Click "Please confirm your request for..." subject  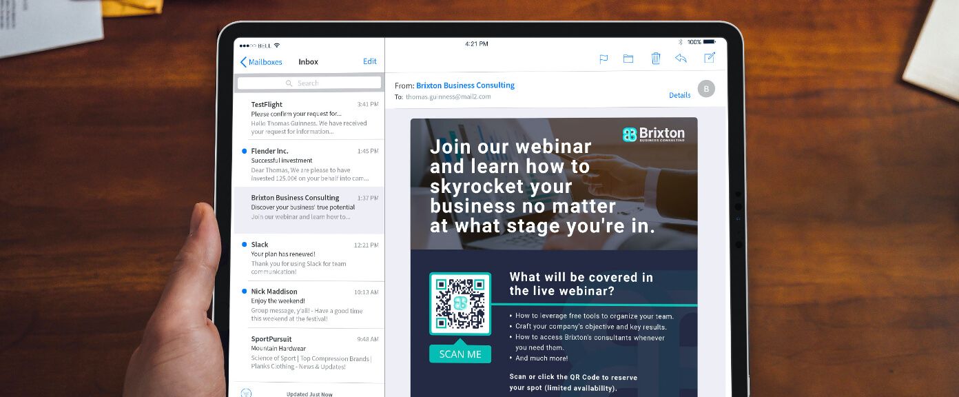coord(296,114)
